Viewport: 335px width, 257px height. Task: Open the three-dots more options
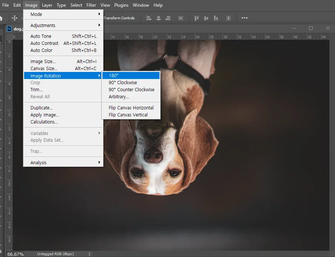click(x=244, y=18)
